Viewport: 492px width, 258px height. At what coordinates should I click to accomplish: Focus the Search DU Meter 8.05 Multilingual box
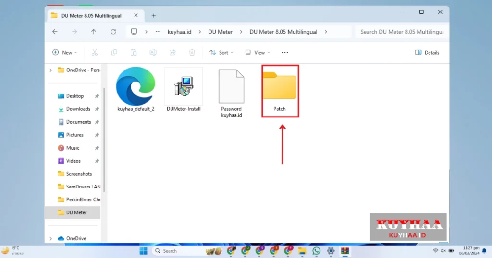402,32
